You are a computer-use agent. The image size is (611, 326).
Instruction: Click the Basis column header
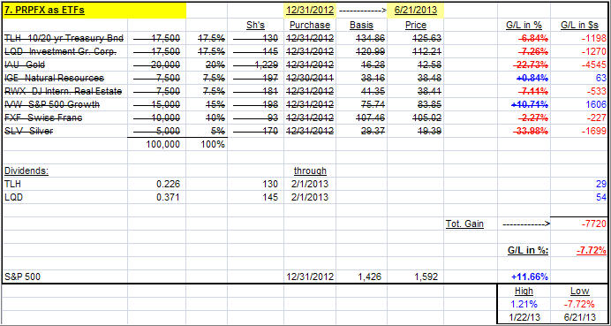click(361, 26)
